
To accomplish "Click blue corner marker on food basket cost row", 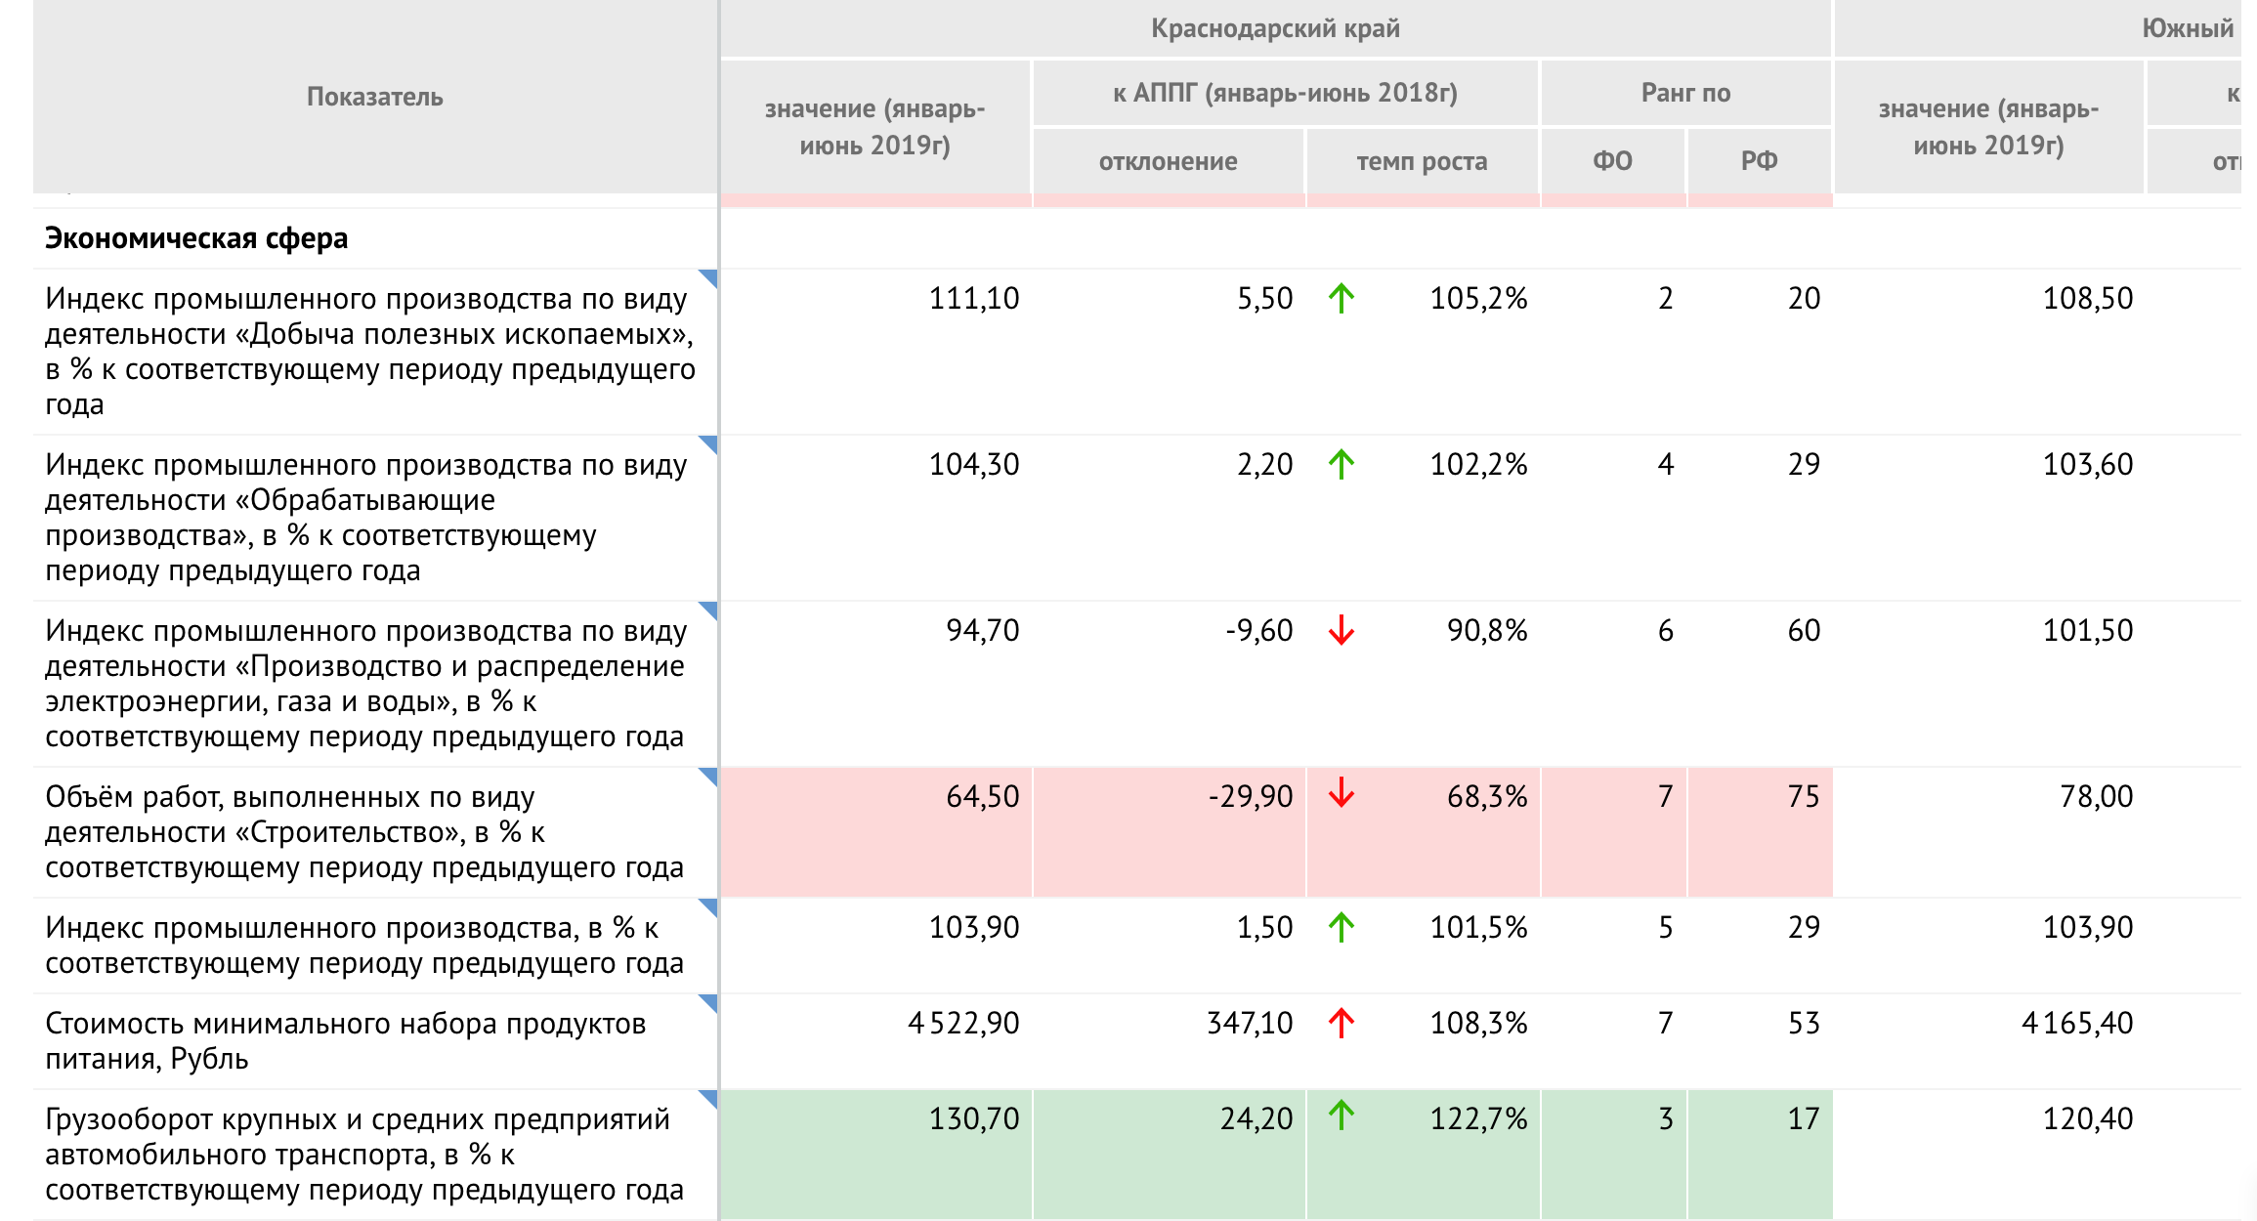I will (x=709, y=1002).
